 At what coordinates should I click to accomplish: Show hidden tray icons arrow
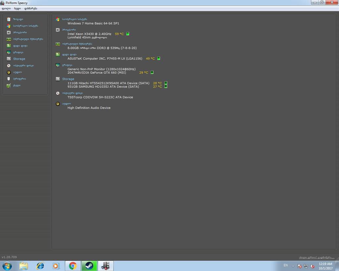tap(293, 266)
